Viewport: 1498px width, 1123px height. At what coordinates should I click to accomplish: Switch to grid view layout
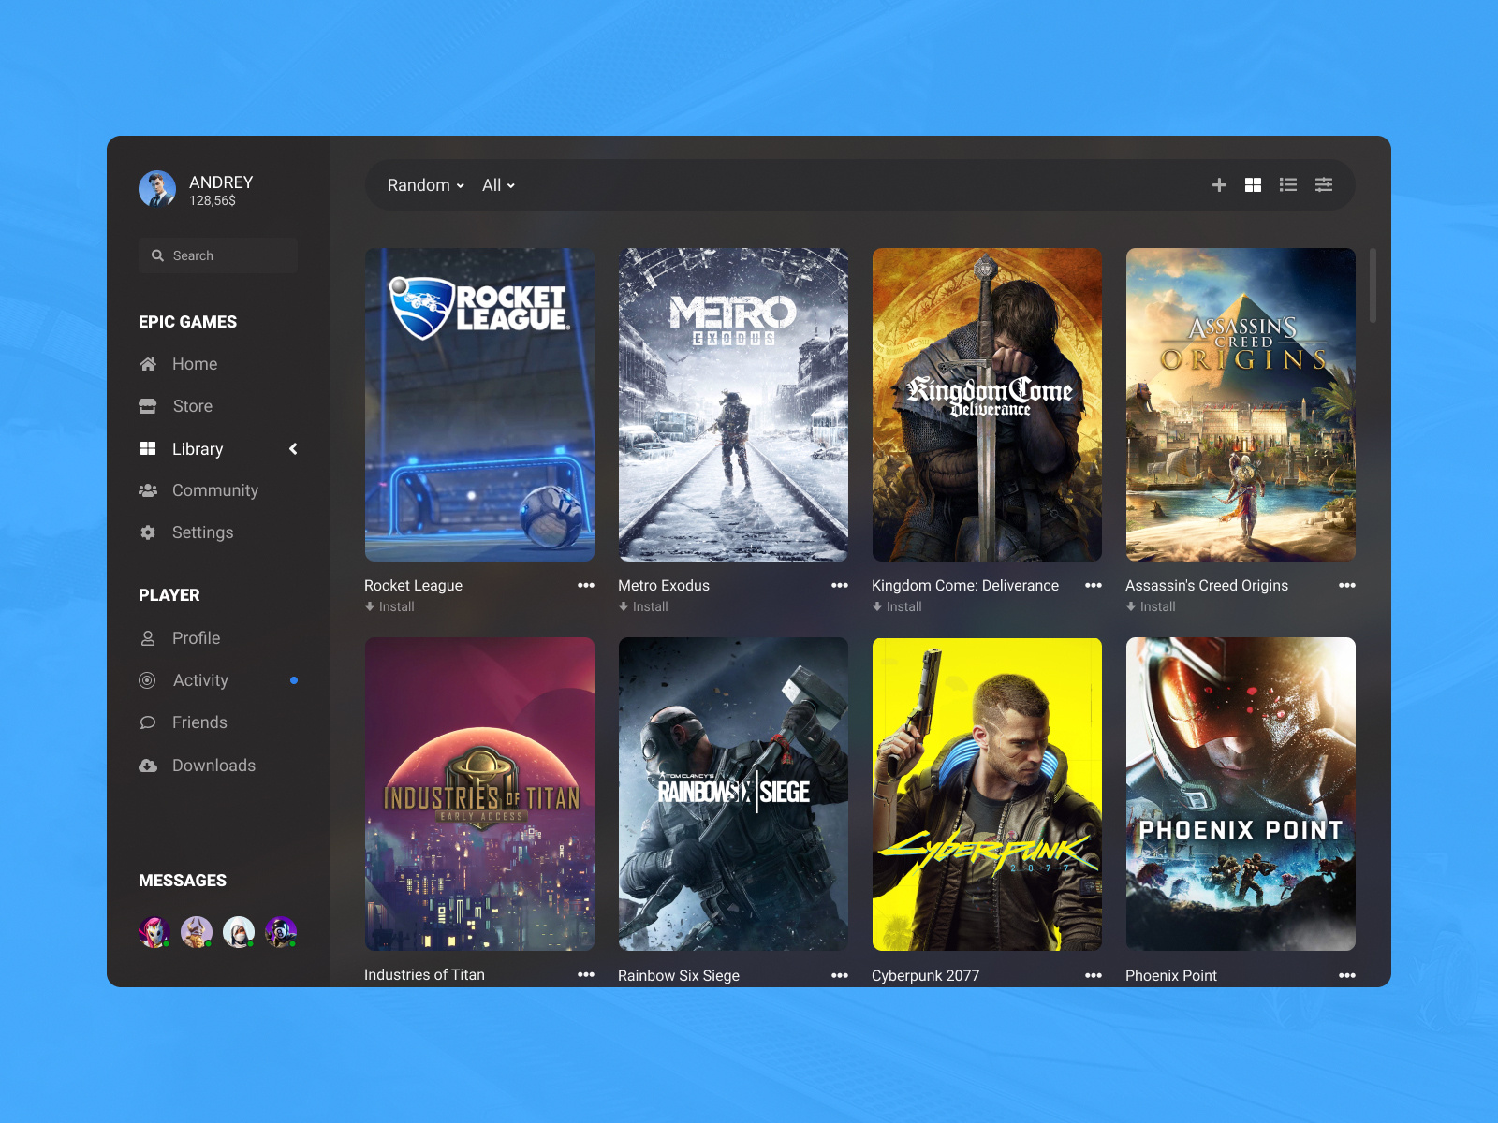click(1253, 185)
